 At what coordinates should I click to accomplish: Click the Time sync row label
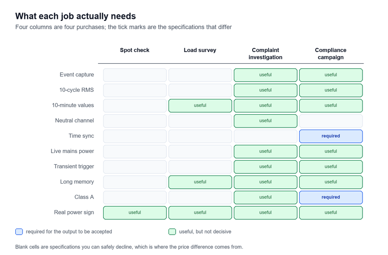(x=81, y=136)
